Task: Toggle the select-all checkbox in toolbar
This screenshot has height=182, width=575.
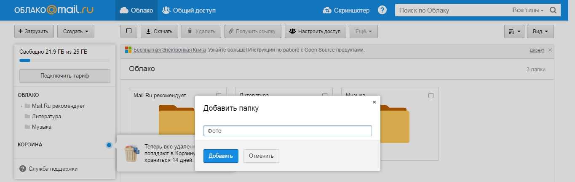Action: (x=129, y=31)
